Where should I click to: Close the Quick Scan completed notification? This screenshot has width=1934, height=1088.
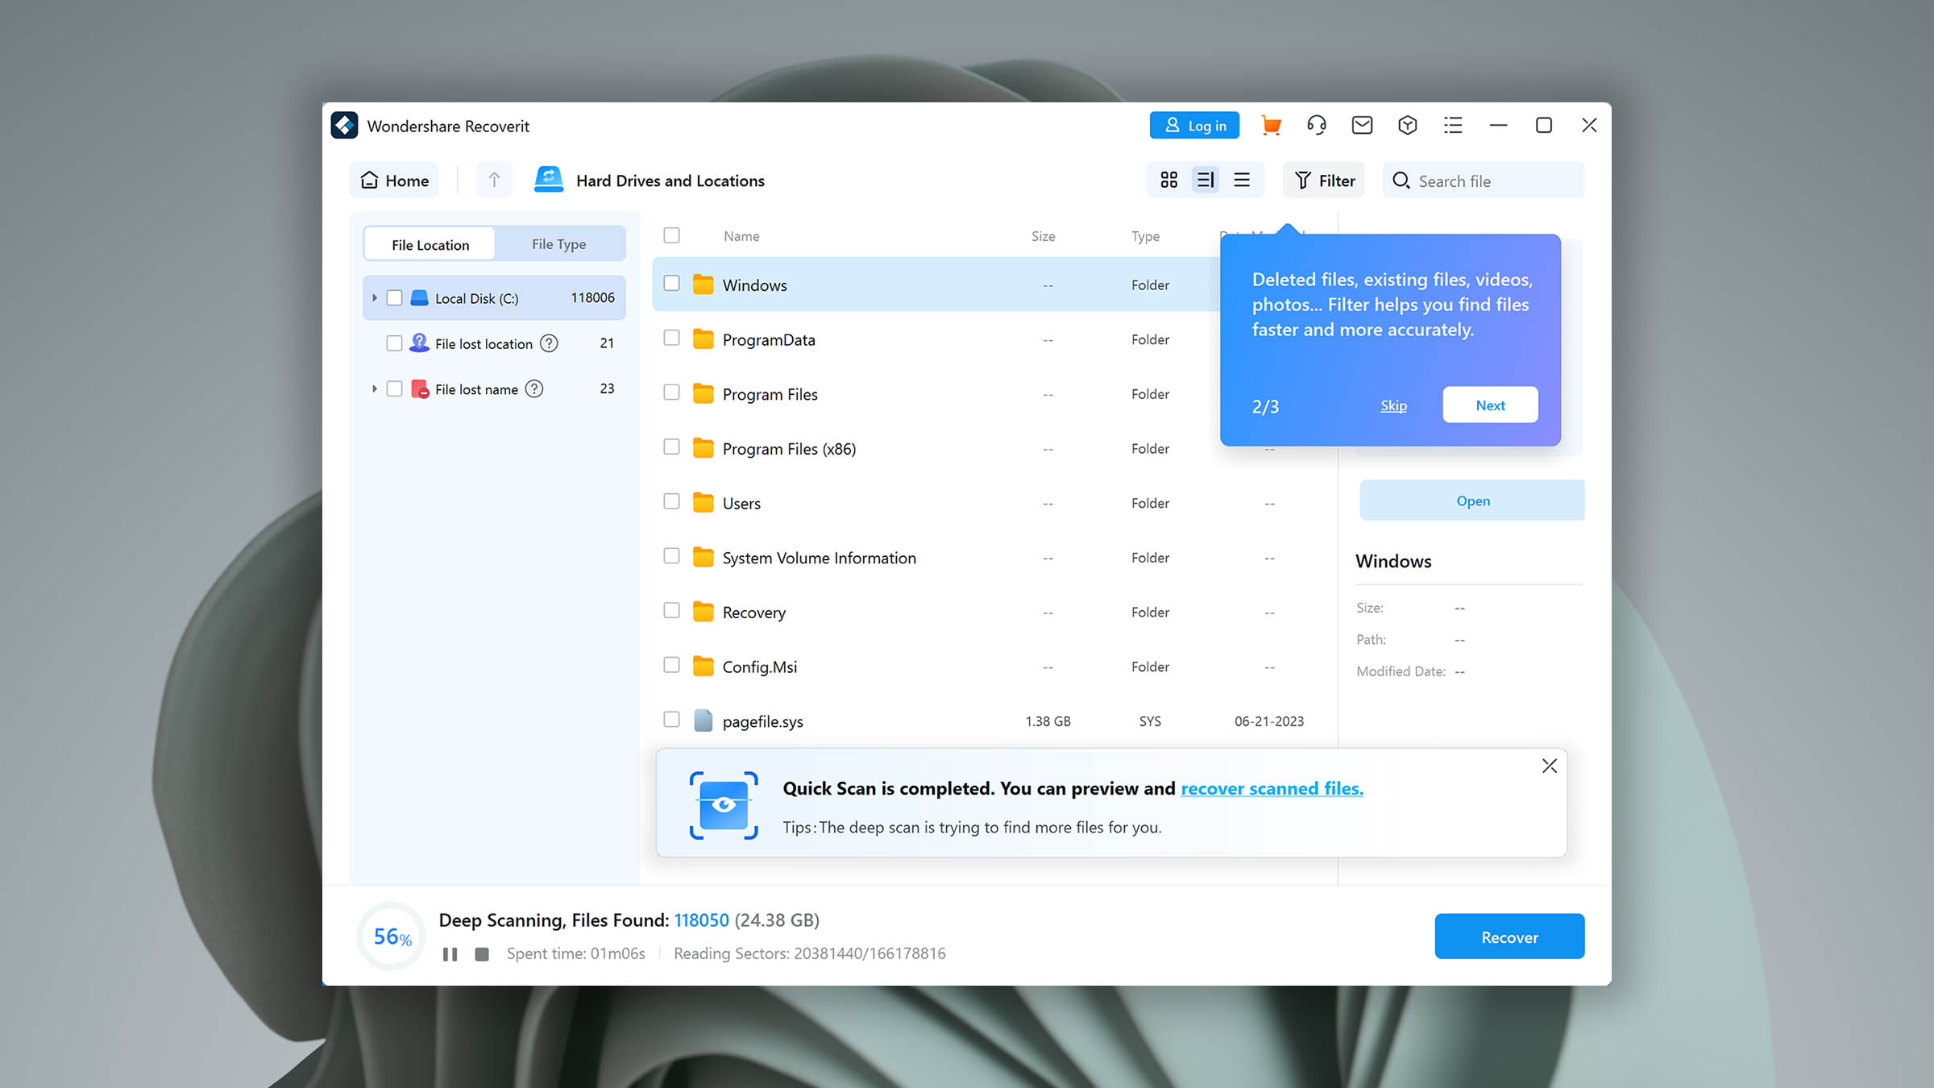[1549, 766]
